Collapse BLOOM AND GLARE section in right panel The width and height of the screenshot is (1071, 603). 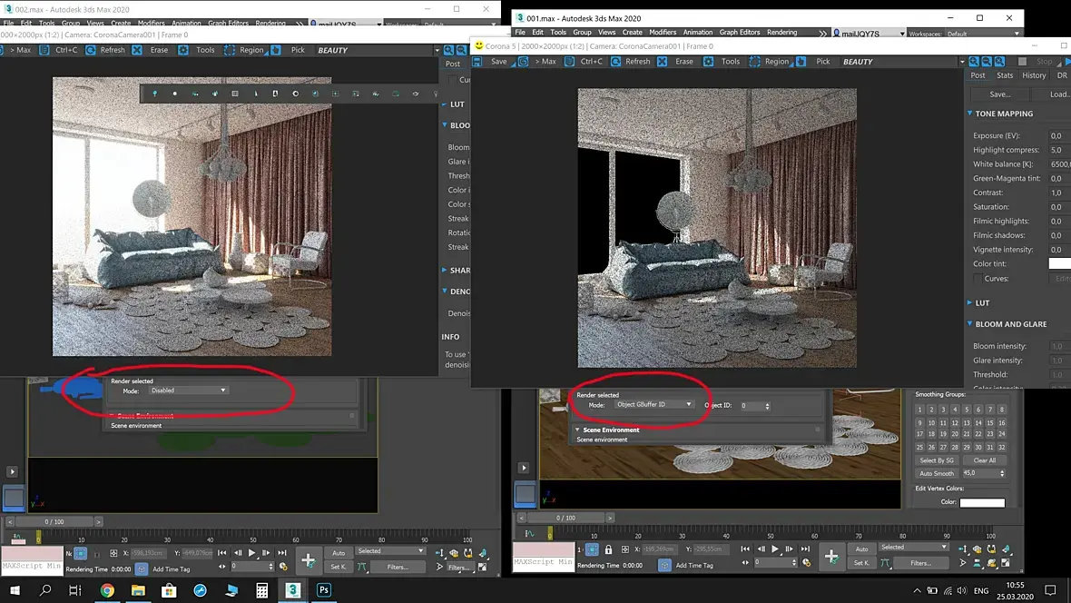(x=970, y=324)
